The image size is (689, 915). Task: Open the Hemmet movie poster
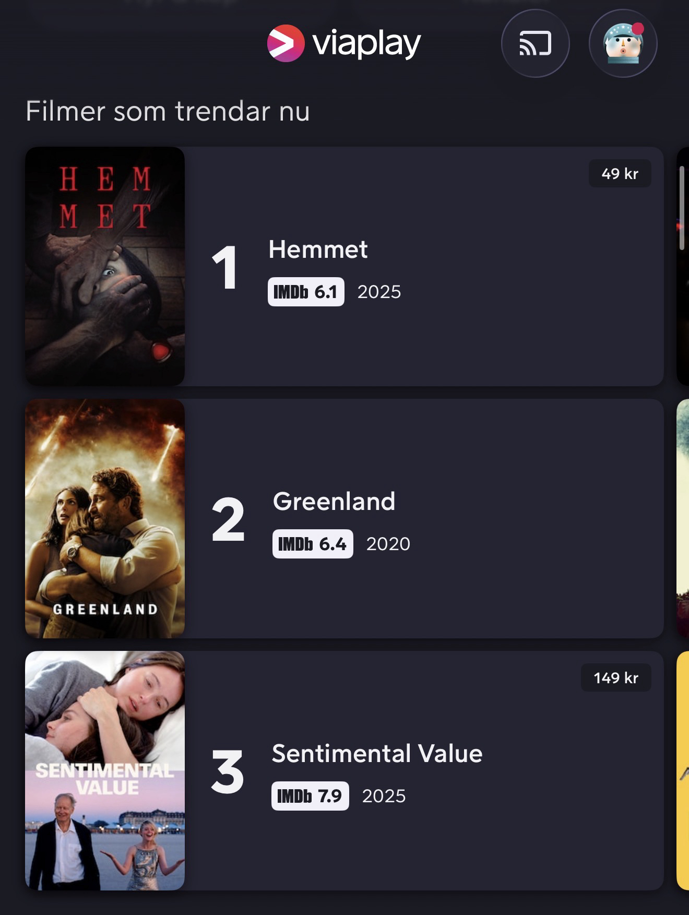pos(105,266)
